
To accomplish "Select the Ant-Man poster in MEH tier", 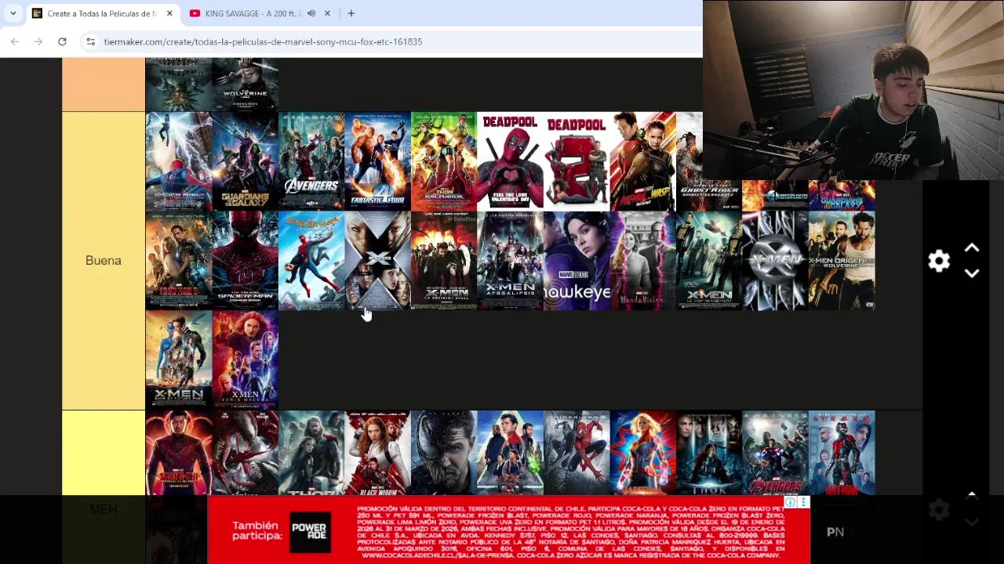I will click(842, 453).
